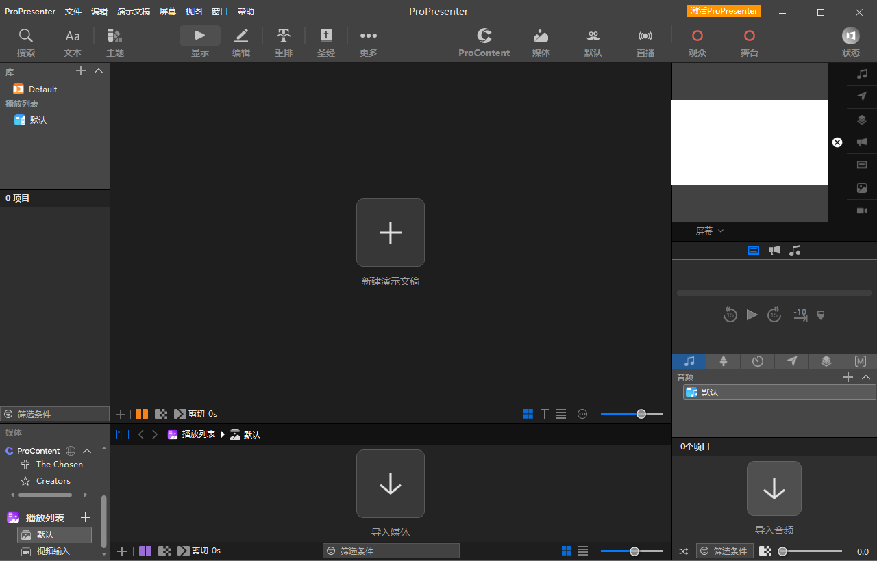Collapse the 音频 audio playlist section
The image size is (877, 561).
point(866,377)
